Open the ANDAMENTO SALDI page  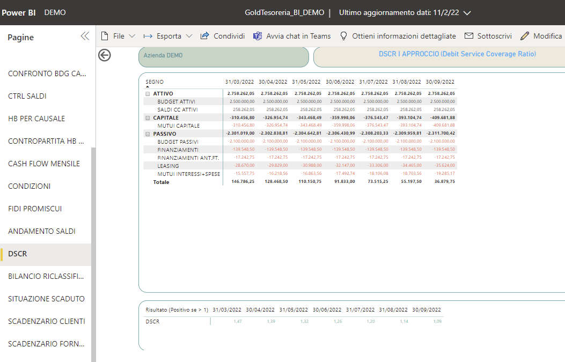pos(41,231)
